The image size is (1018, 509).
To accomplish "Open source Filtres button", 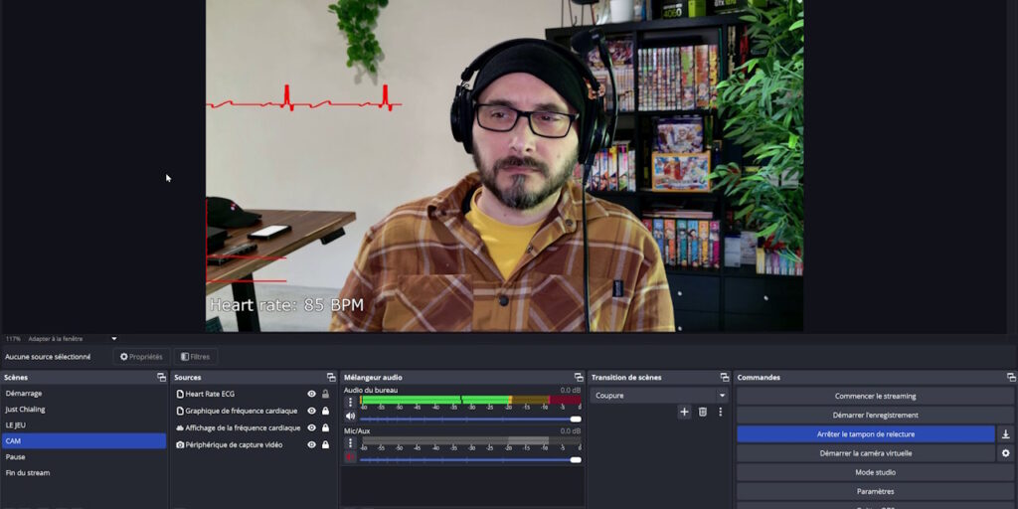I will 196,357.
